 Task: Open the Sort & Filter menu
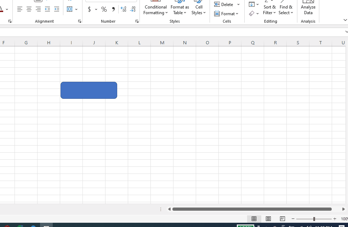[269, 10]
